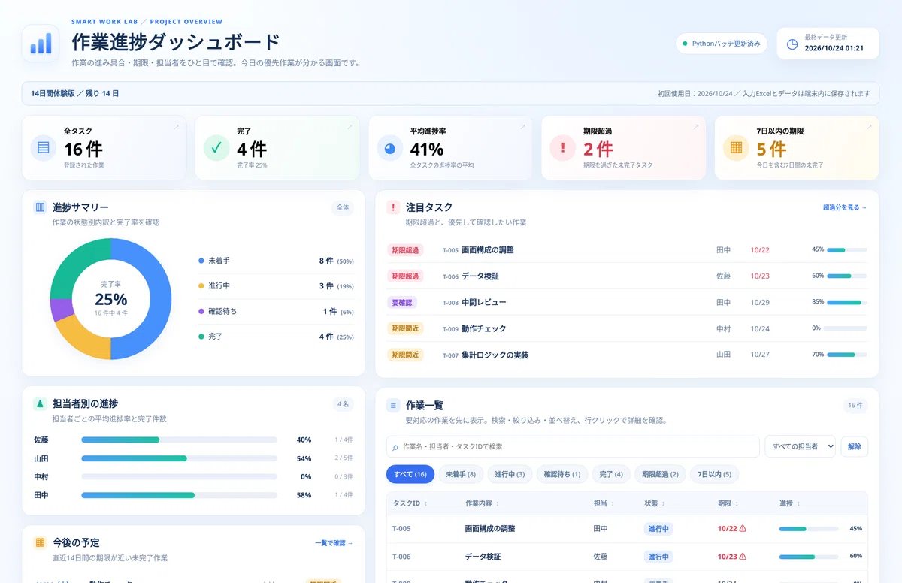Image resolution: width=902 pixels, height=583 pixels.
Task: Click the T-007 集計ロジックの実装 row
Action: [x=627, y=355]
